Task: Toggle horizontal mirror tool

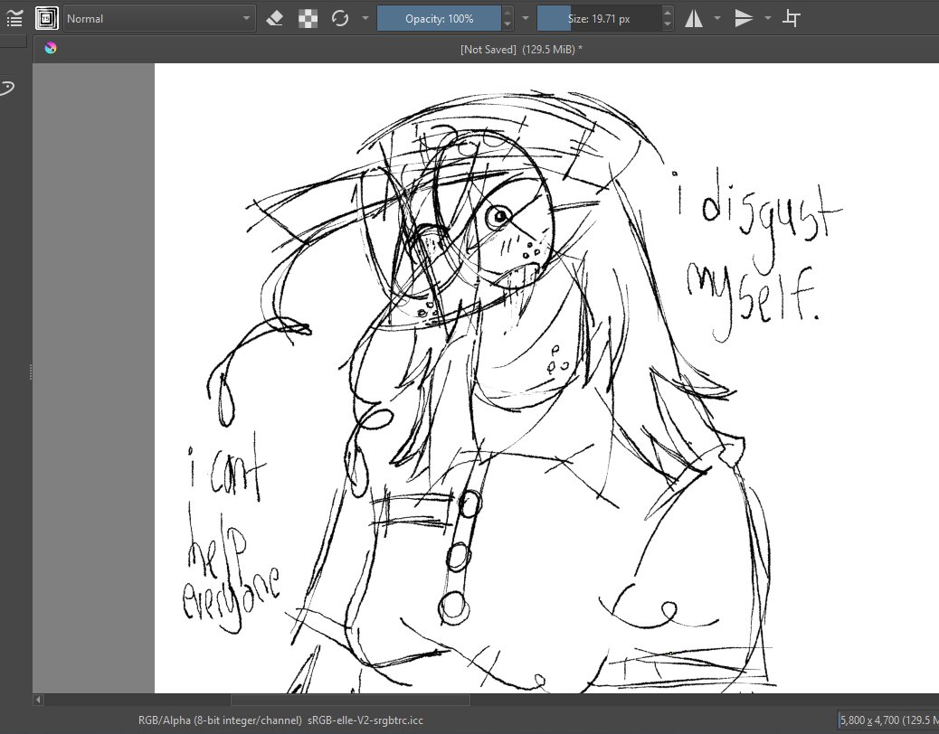Action: (694, 19)
